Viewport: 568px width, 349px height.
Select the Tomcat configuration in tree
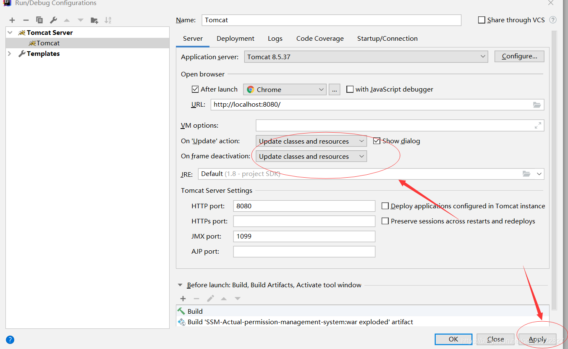coord(87,43)
